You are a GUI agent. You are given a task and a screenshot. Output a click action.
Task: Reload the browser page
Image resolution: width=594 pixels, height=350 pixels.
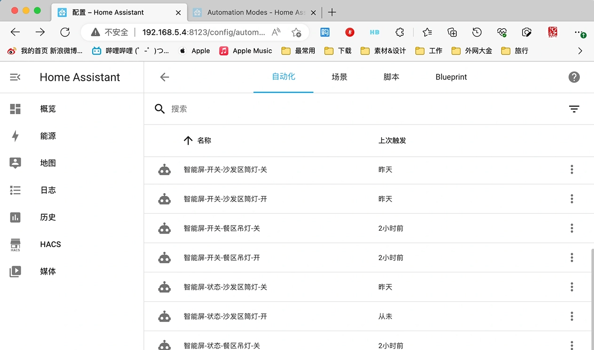(65, 32)
